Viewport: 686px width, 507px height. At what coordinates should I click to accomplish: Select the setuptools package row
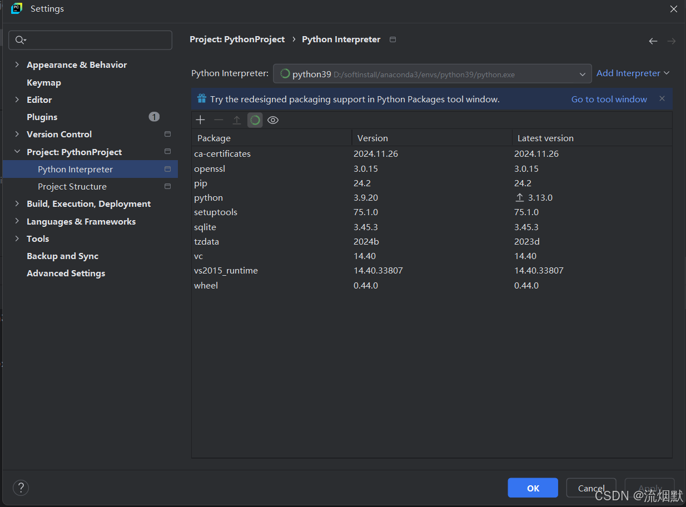coord(432,212)
